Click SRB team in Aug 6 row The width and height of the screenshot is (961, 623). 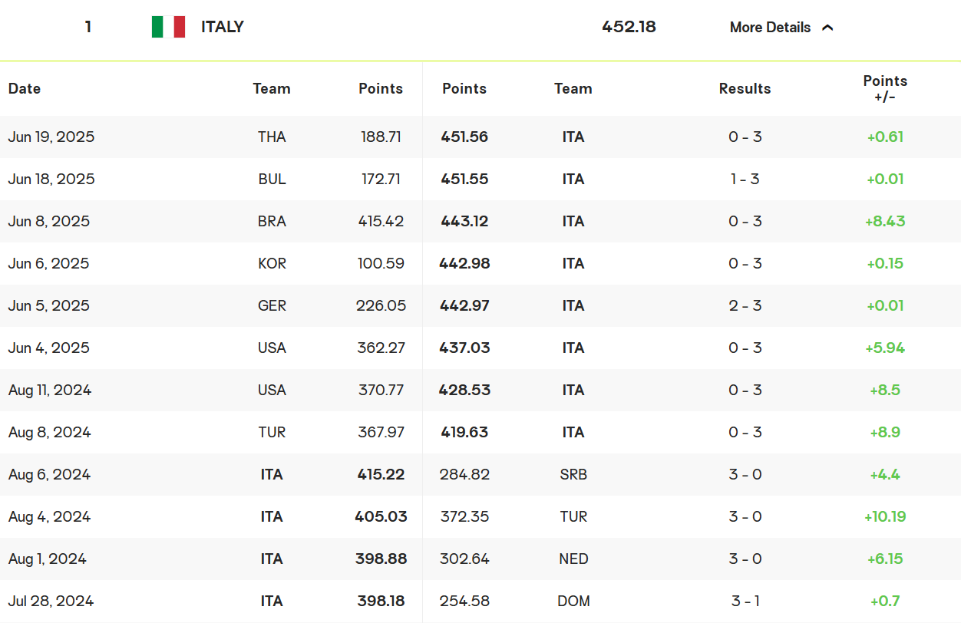573,474
